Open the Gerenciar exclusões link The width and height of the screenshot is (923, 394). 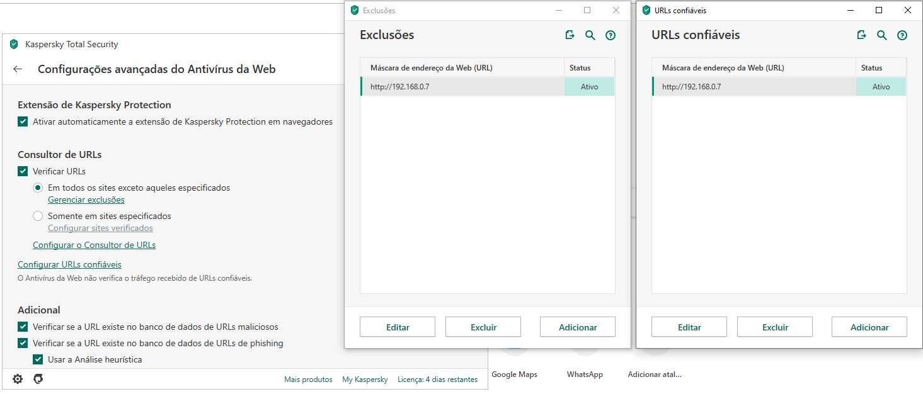point(86,200)
